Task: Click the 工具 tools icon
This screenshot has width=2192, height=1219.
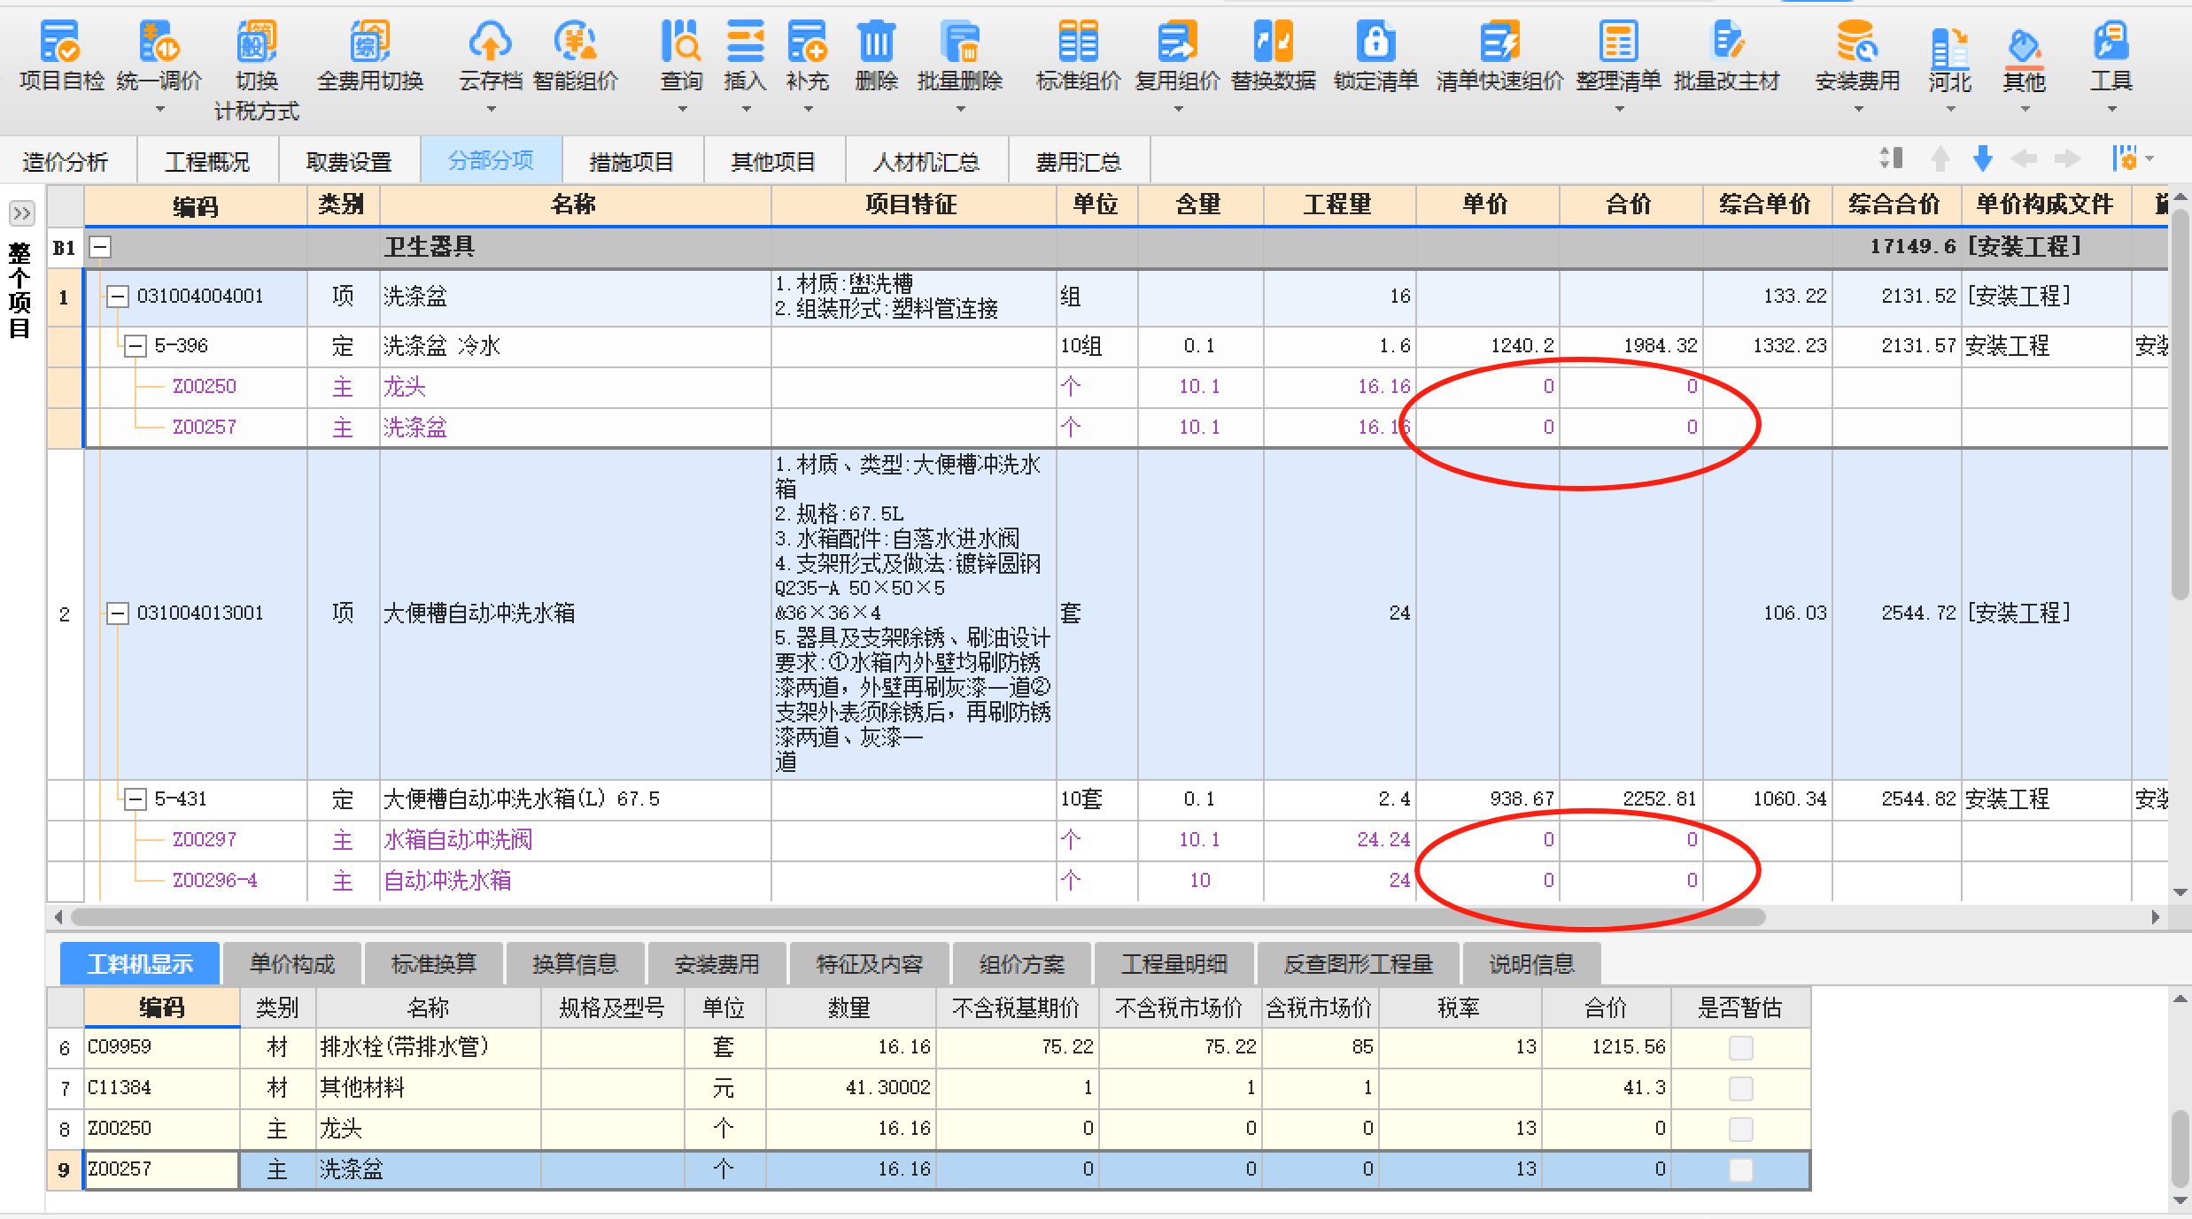Action: (x=2111, y=42)
